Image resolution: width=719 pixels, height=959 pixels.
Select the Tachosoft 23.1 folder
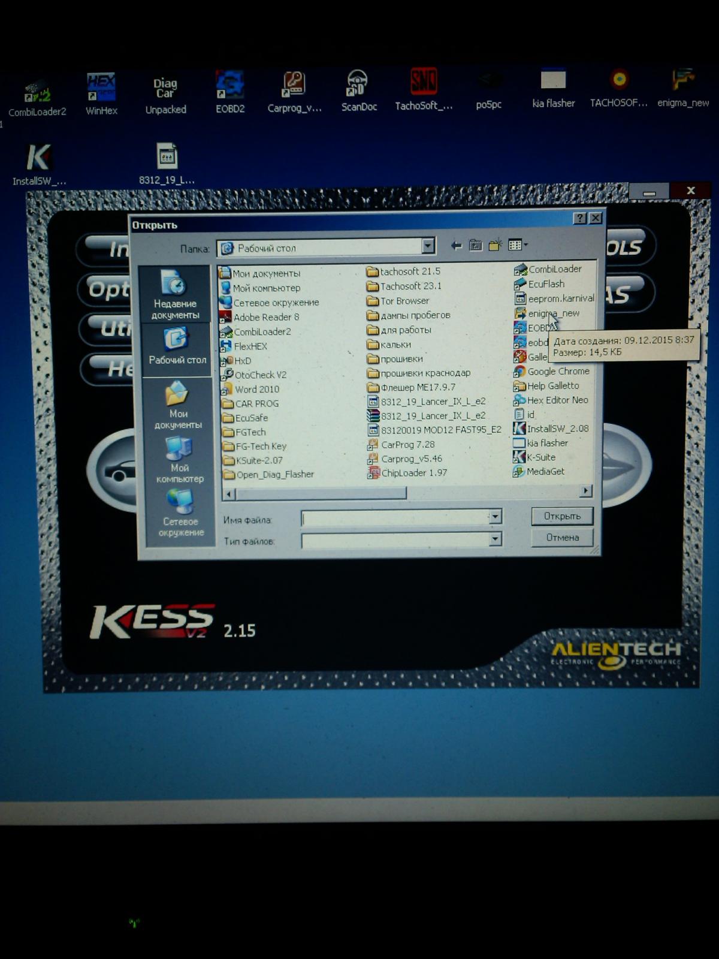[x=404, y=286]
